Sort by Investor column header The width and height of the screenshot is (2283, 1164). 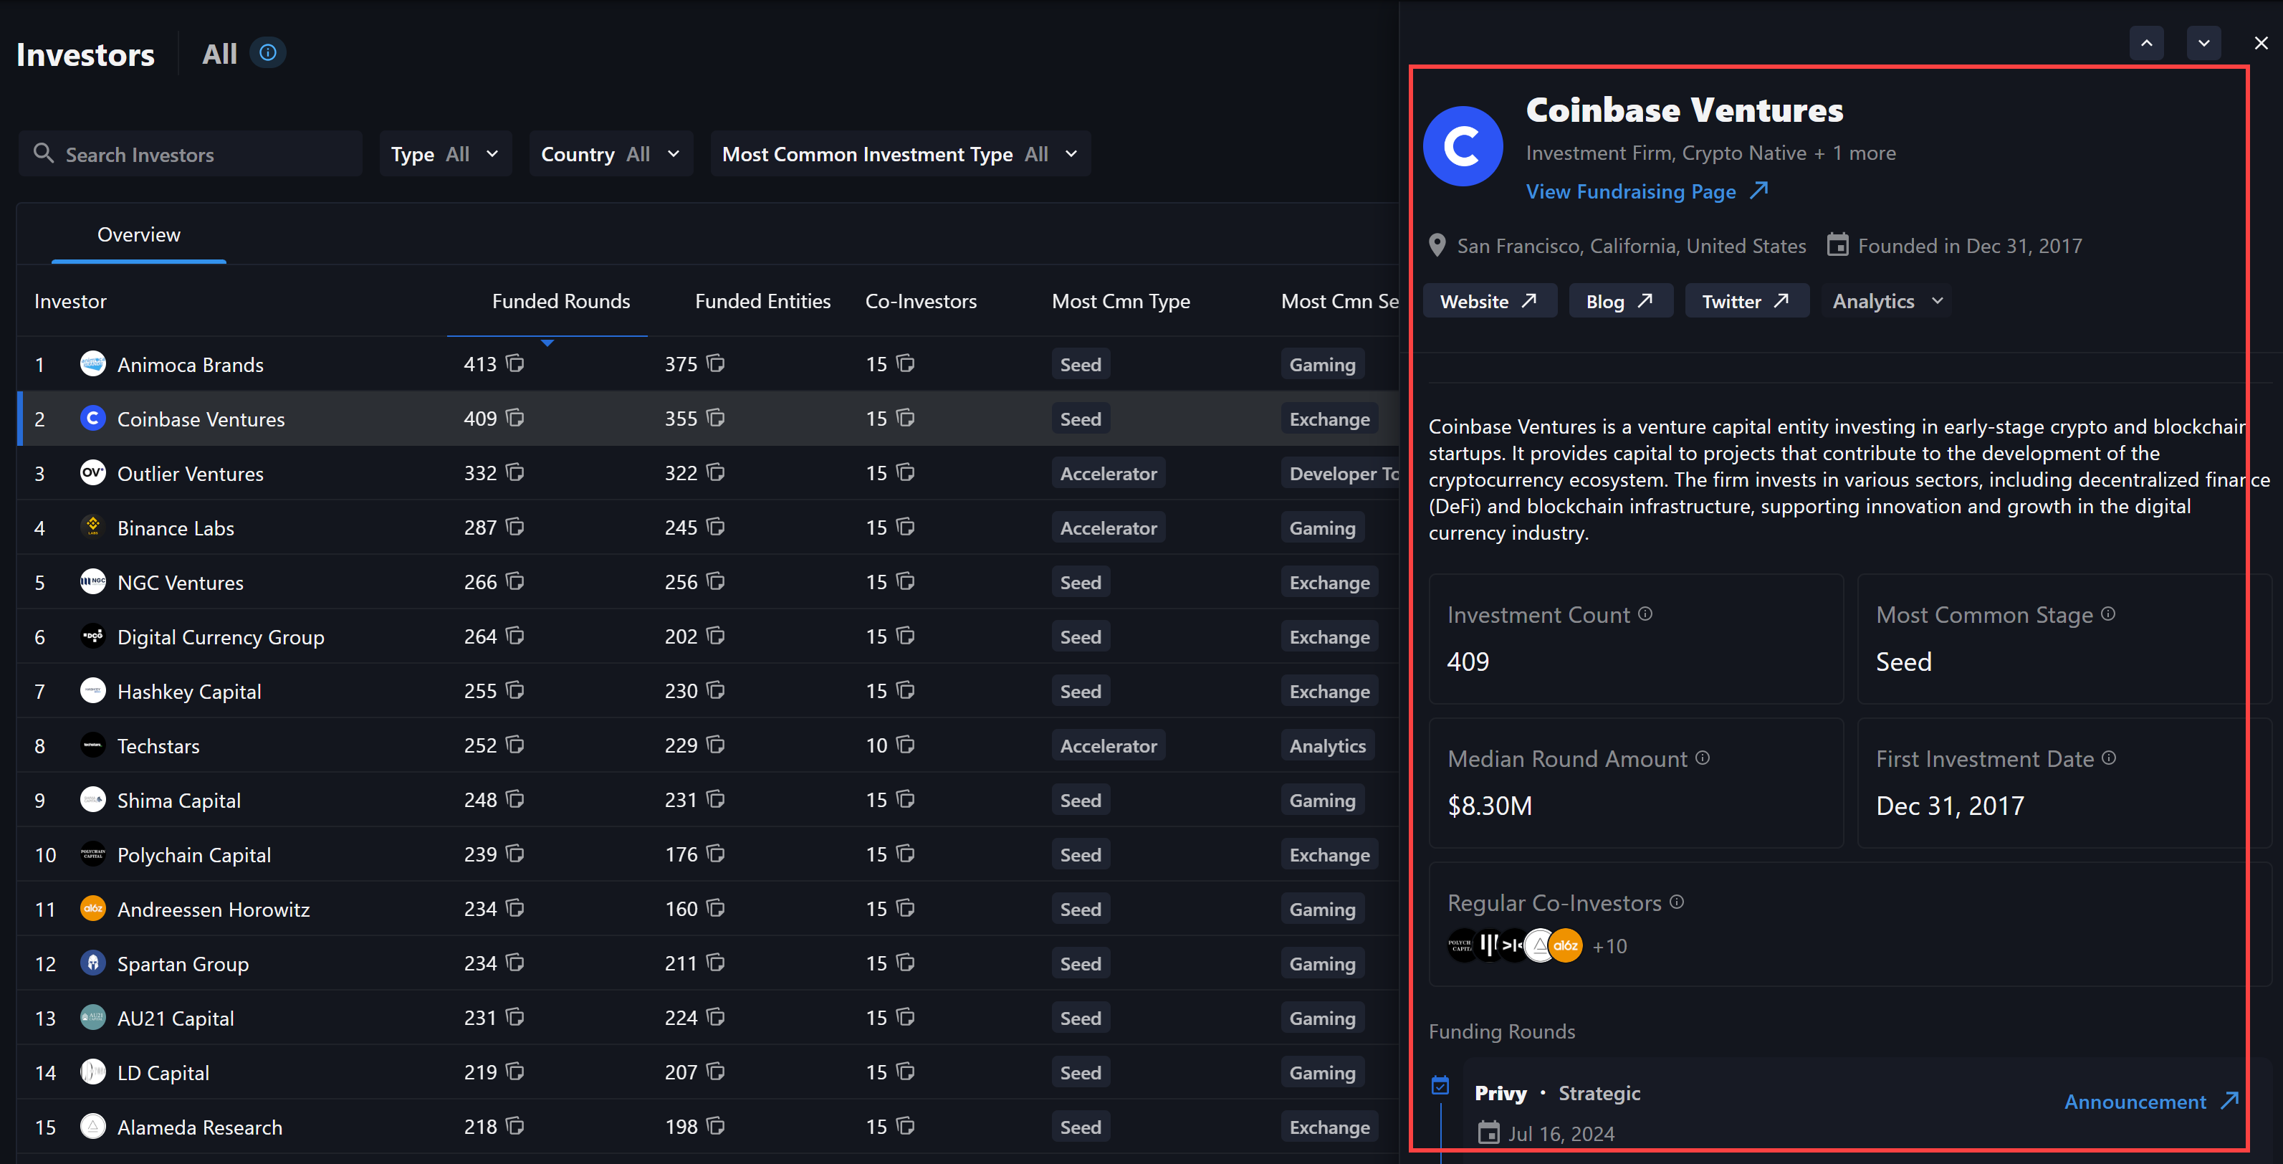tap(70, 302)
